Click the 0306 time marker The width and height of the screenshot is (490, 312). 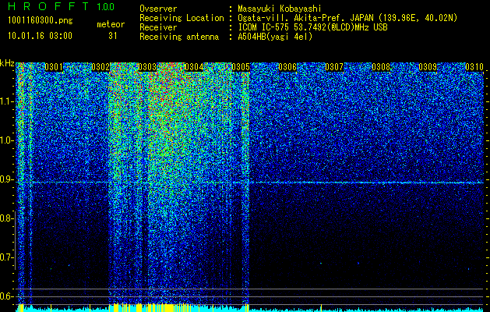pyautogui.click(x=287, y=67)
